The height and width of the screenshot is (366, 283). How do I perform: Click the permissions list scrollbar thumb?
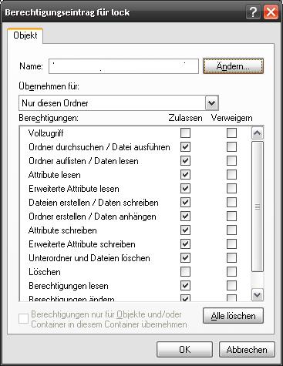coord(258,207)
